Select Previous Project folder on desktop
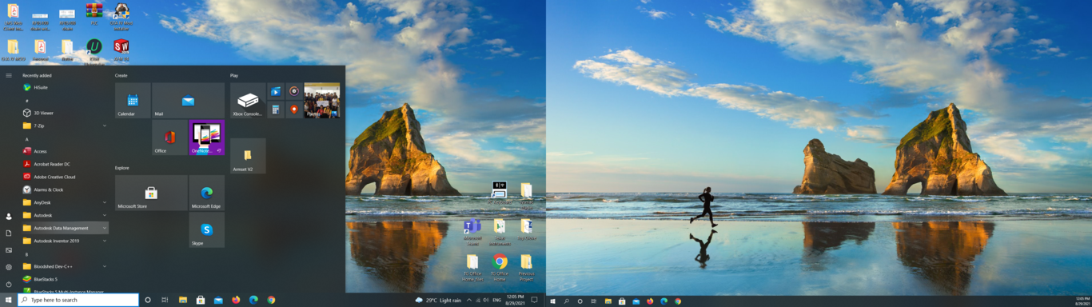This screenshot has height=307, width=1092. coord(526,268)
